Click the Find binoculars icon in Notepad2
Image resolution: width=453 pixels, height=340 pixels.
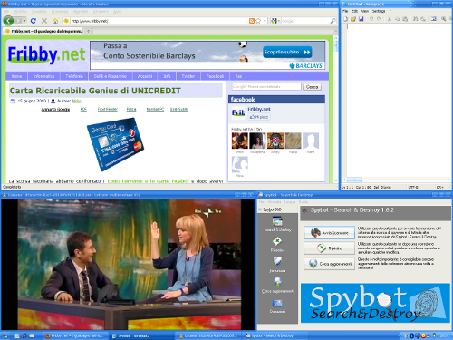(416, 19)
